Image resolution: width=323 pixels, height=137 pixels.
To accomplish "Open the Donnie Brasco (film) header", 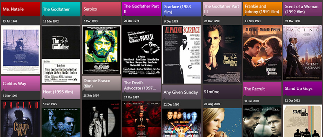I will coord(101,83).
